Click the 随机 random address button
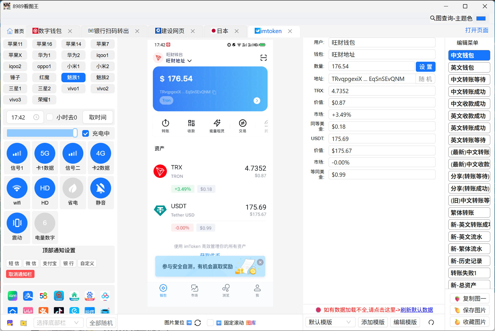This screenshot has height=331, width=495. [425, 79]
